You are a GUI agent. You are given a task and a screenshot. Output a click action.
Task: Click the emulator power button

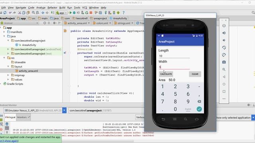(x=224, y=25)
